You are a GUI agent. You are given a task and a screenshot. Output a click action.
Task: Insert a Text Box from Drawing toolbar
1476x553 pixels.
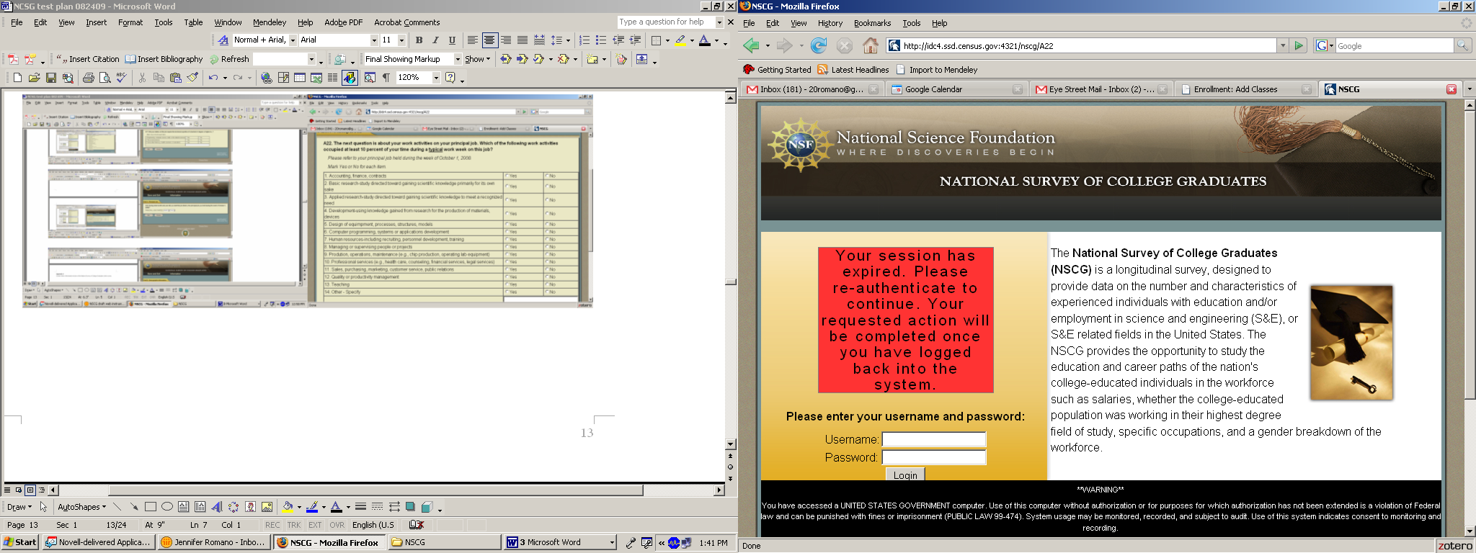tap(183, 507)
